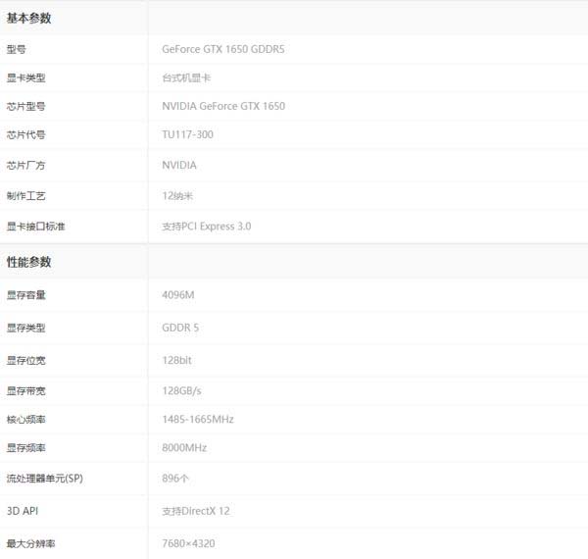
Task: Click the value 8000MHz
Action: pos(184,447)
